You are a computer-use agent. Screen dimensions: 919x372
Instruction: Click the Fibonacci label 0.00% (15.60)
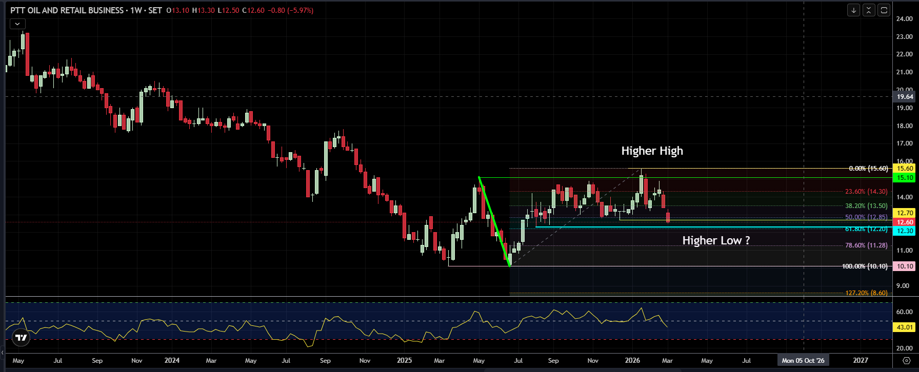point(868,169)
